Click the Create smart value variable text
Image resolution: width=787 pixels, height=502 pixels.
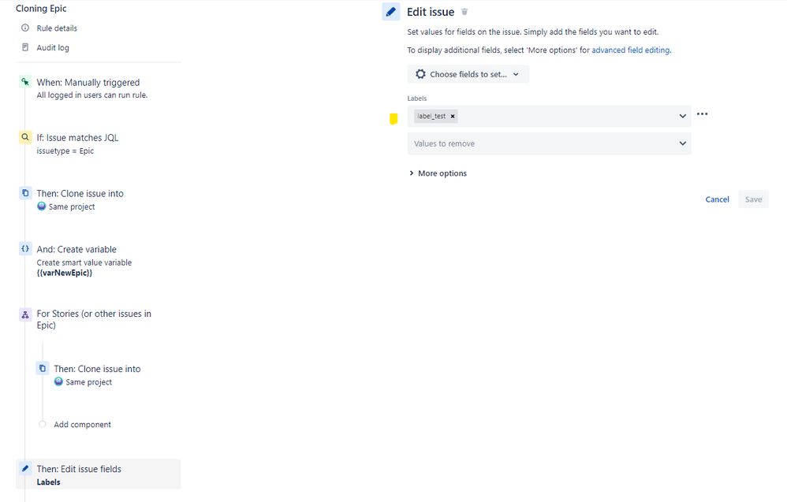pos(84,262)
